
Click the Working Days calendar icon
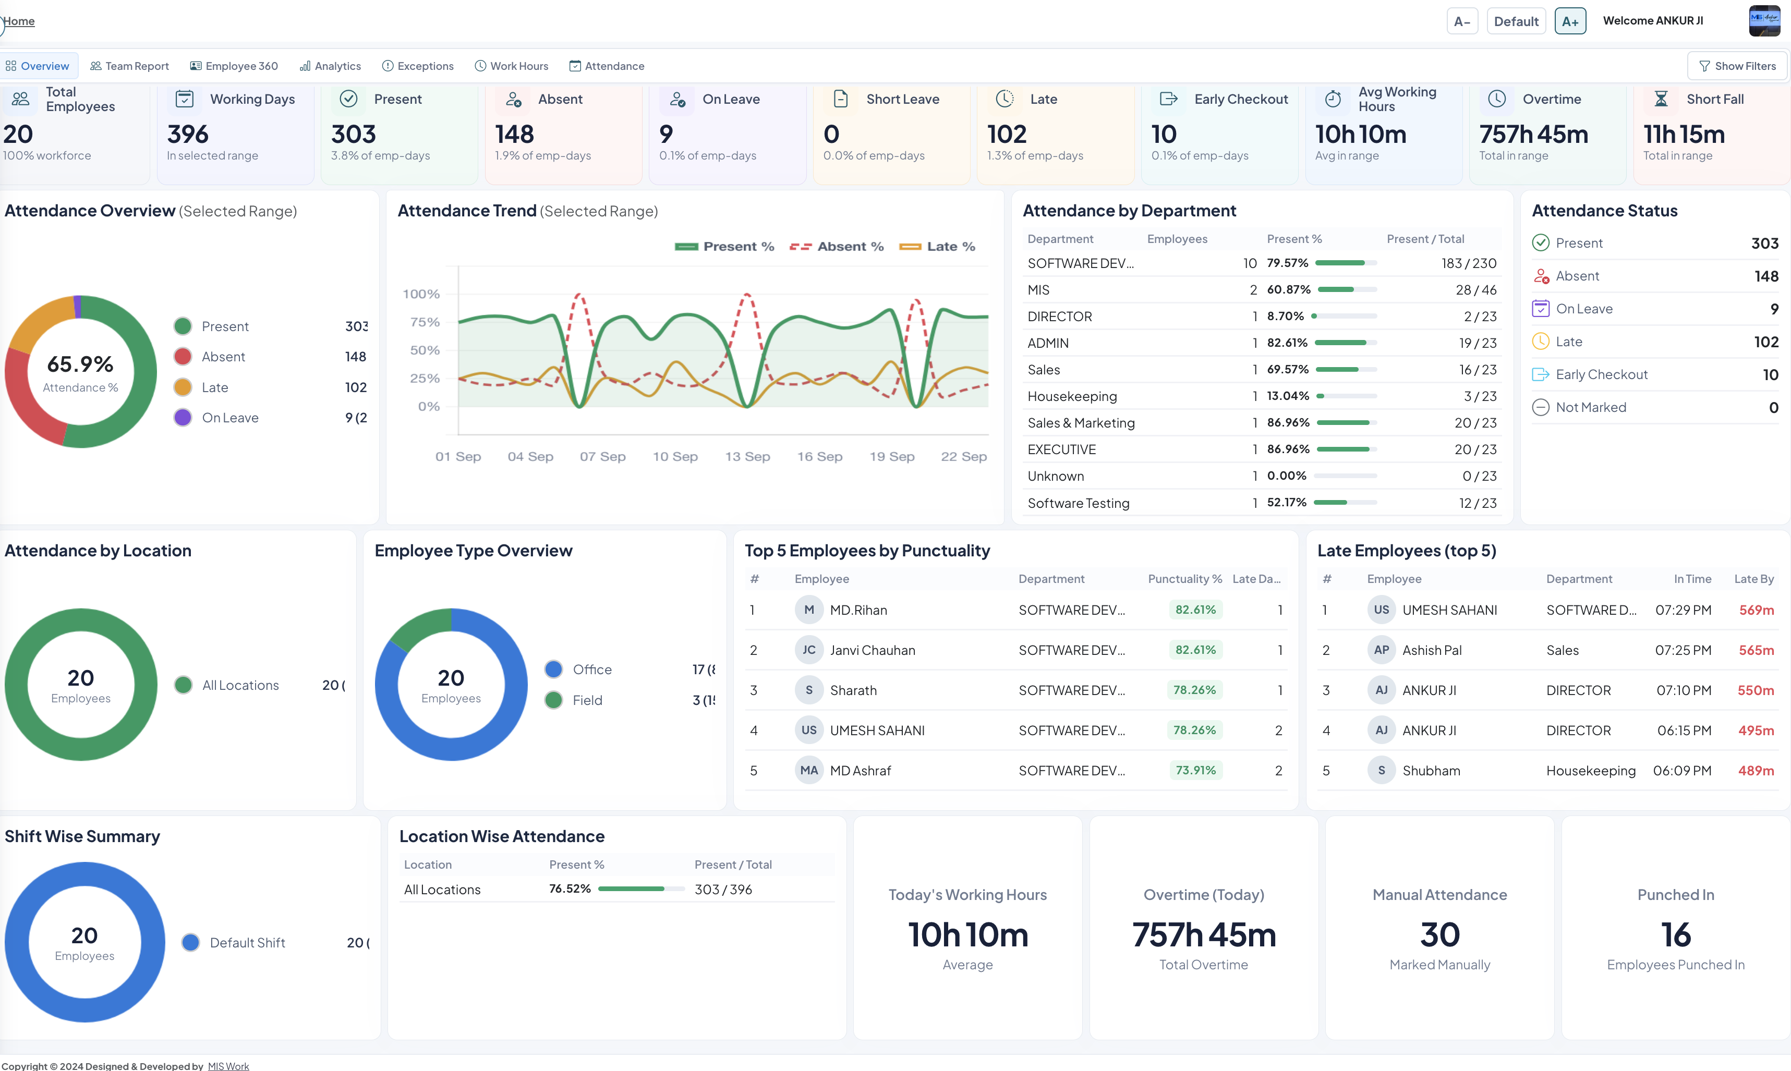185,99
